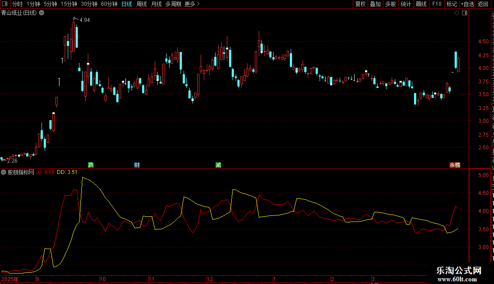Click the 叠加 overlay button

click(375, 4)
